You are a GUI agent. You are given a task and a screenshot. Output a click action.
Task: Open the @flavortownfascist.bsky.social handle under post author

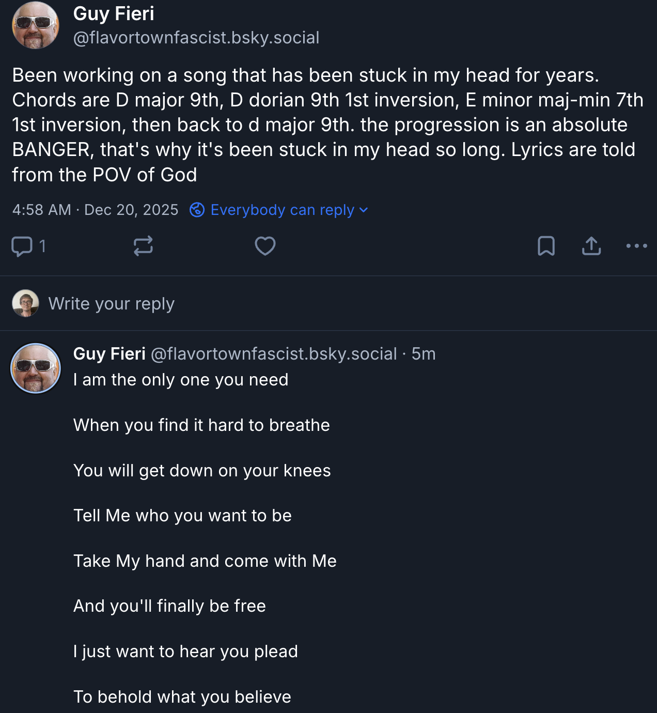coord(196,38)
